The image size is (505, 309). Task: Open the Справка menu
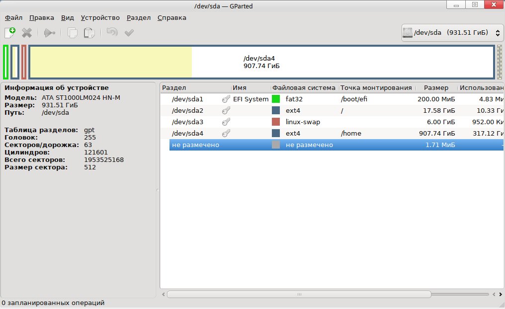click(171, 18)
